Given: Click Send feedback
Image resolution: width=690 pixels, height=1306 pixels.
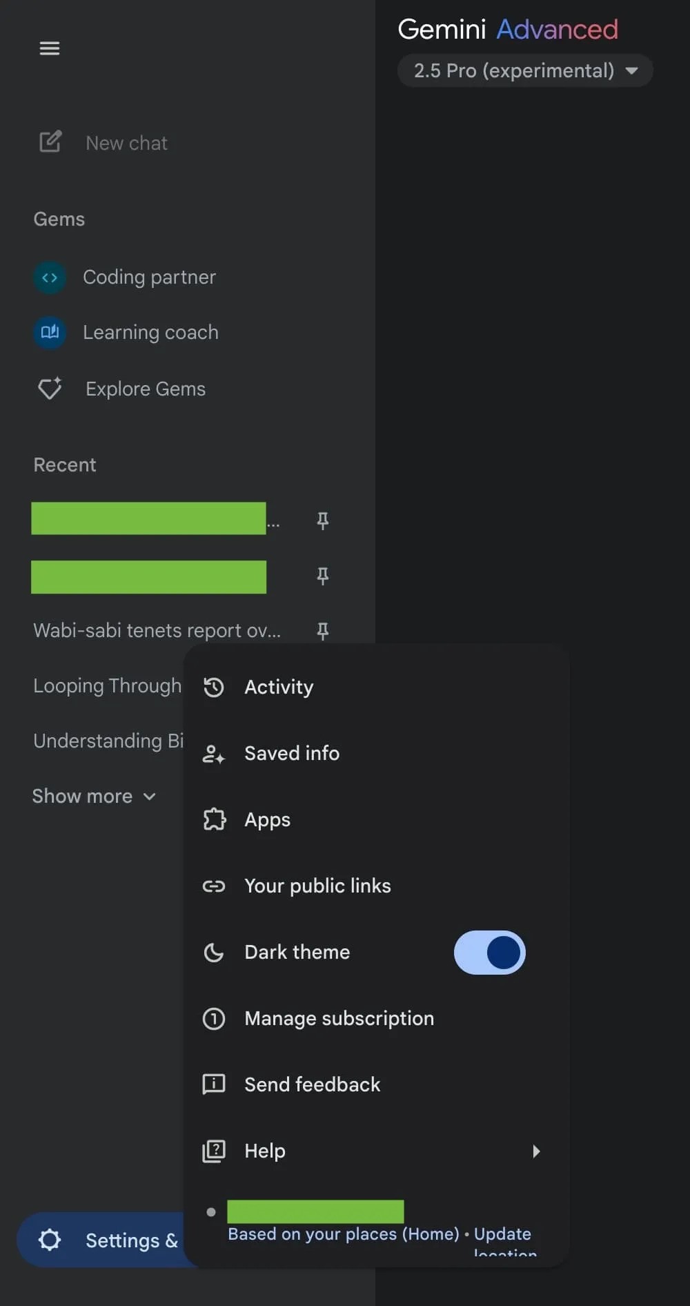Looking at the screenshot, I should click(312, 1084).
